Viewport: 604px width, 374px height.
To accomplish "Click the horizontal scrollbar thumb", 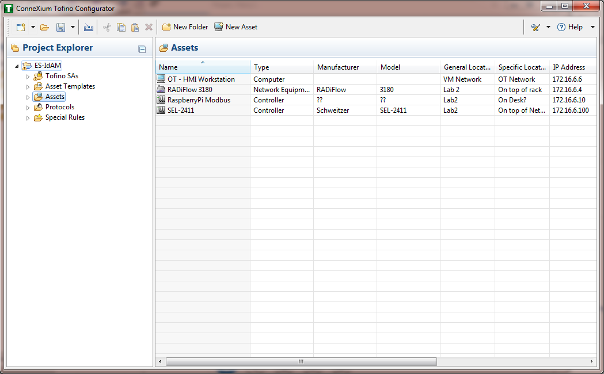I will 301,362.
